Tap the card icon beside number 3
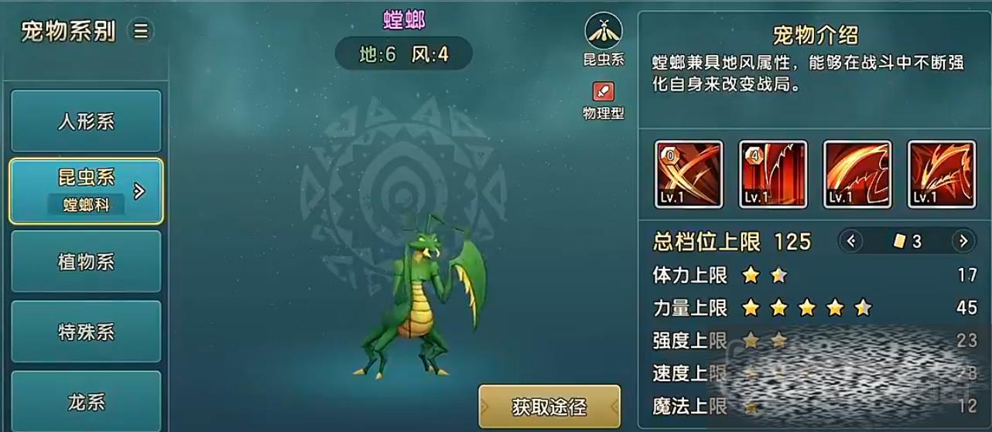This screenshot has height=432, width=992. click(x=899, y=242)
